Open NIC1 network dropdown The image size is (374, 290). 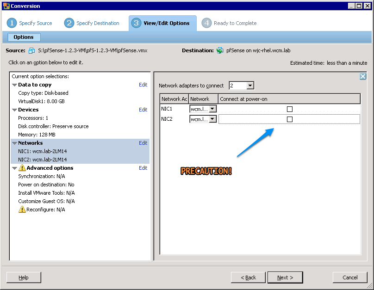(212, 109)
